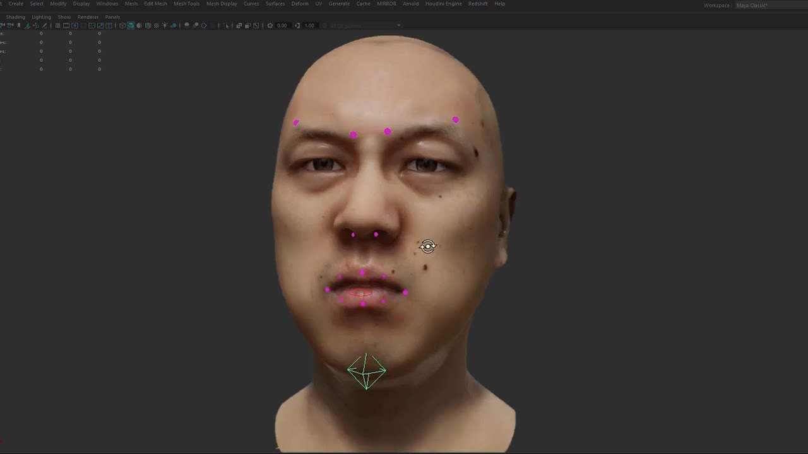The image size is (808, 454).
Task: Open the Houdini Engine menu
Action: click(x=443, y=4)
